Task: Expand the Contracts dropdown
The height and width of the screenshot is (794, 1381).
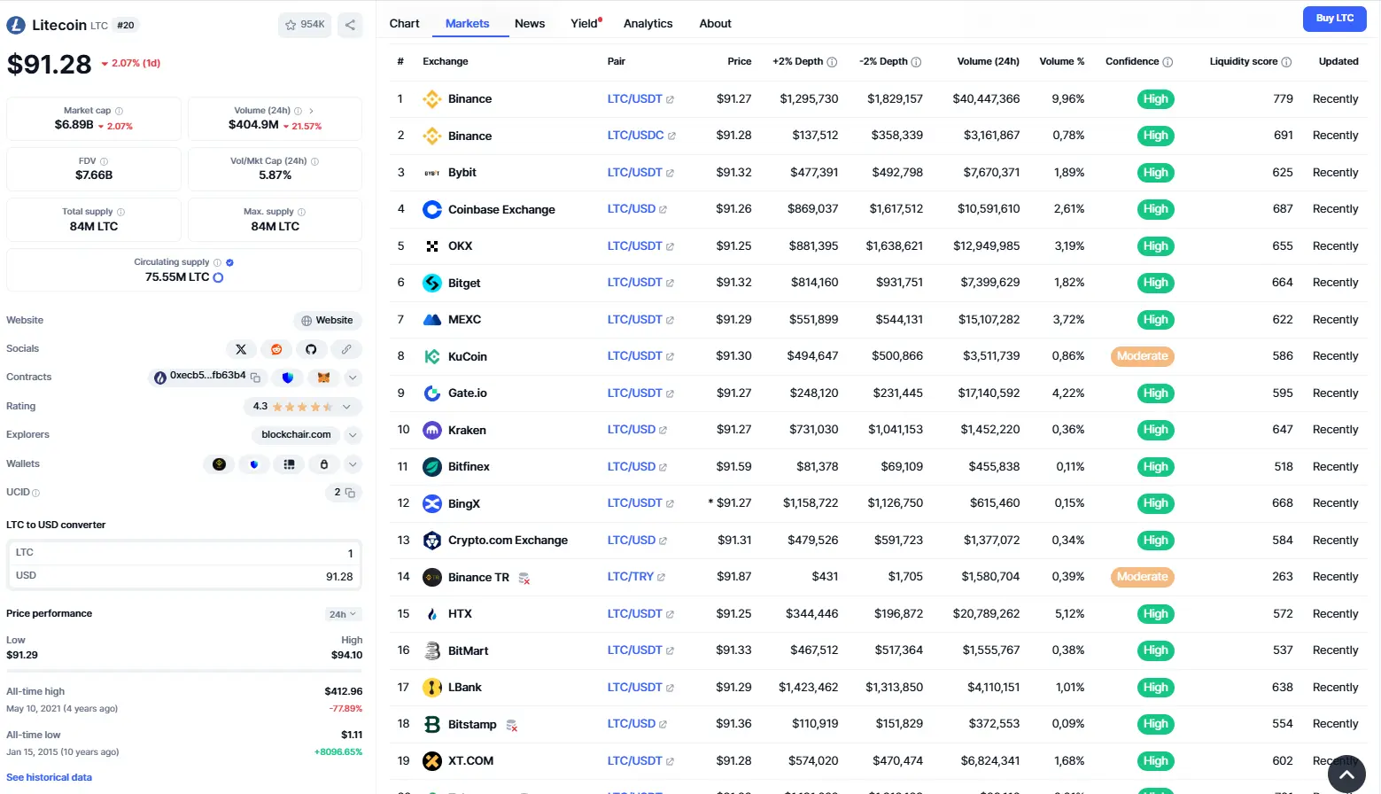Action: pos(352,377)
